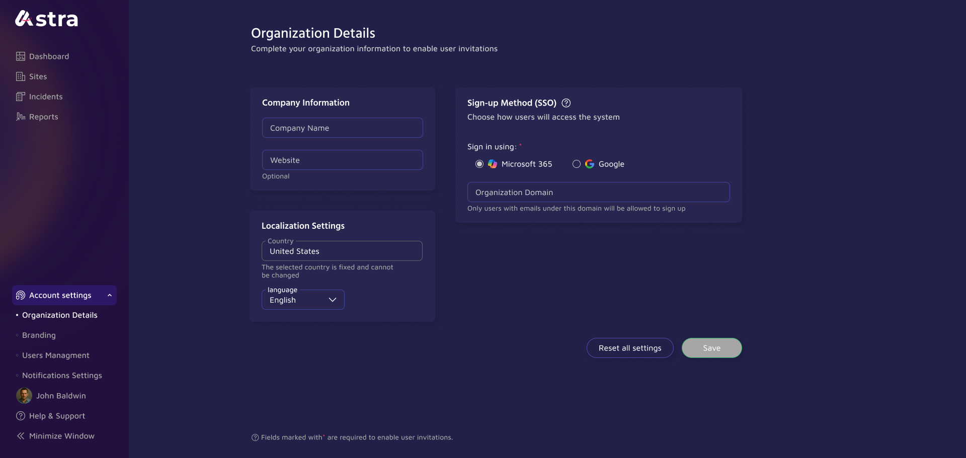Navigate to Notifications Settings

point(62,376)
